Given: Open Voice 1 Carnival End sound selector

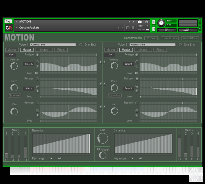Looking at the screenshot, I should 53,45.
